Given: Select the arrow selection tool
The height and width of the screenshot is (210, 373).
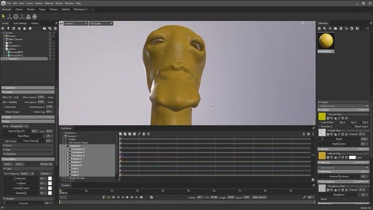Looking at the screenshot, I should coord(3,17).
